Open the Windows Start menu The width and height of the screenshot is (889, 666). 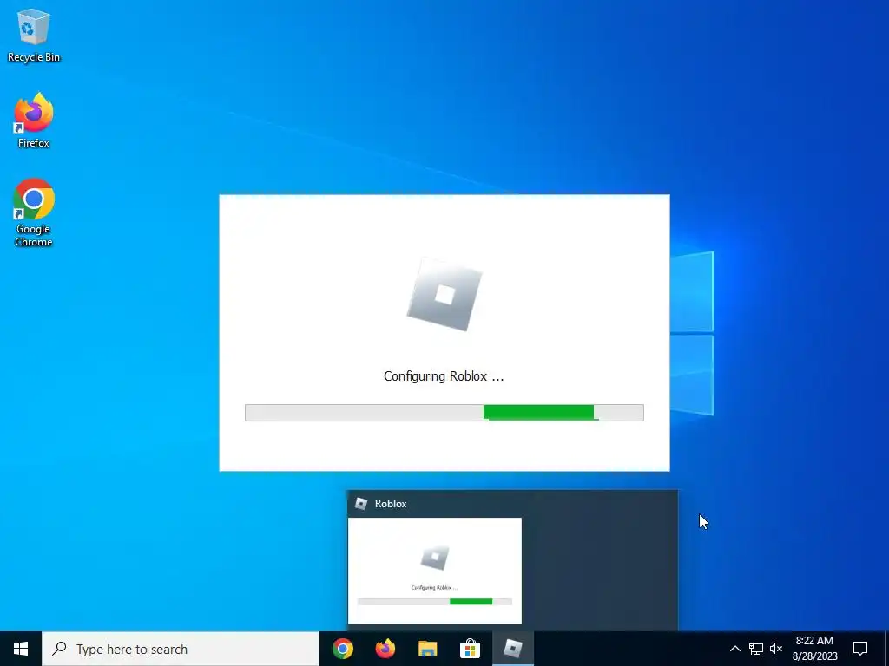click(21, 649)
